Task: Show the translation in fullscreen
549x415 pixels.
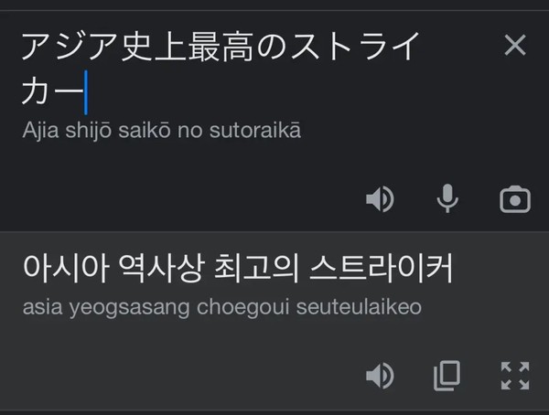Action: (515, 374)
